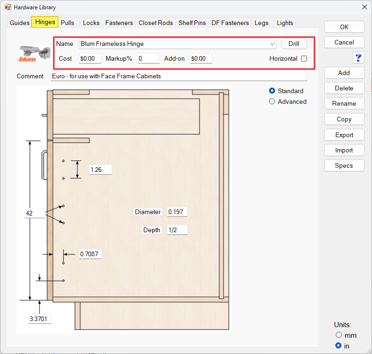This screenshot has height=354, width=372.
Task: Click the Drill button
Action: (x=294, y=44)
